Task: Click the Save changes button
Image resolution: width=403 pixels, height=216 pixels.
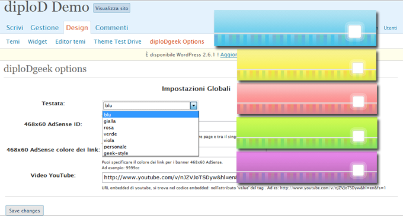Action: [x=25, y=211]
